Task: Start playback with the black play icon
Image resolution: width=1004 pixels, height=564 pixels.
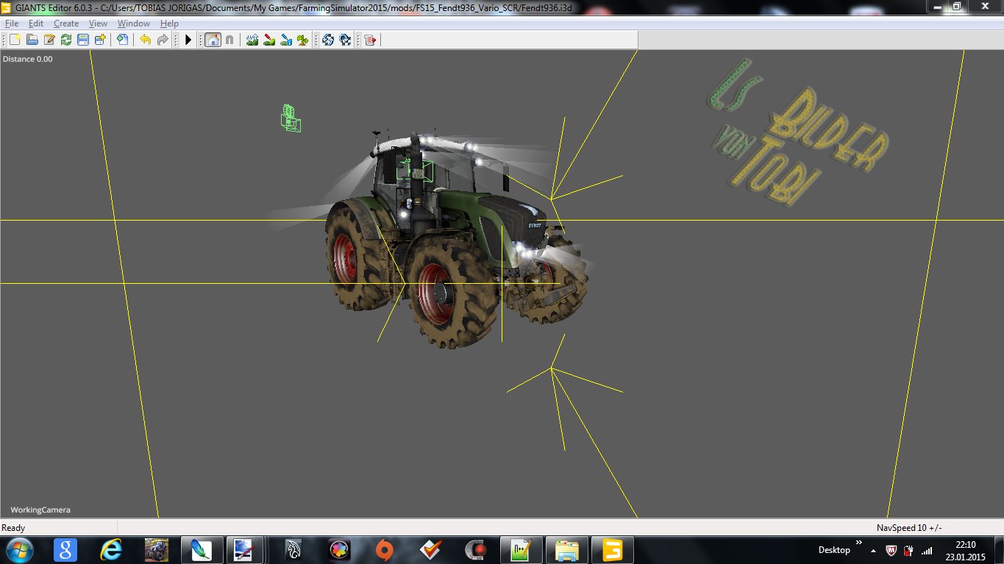Action: click(188, 40)
